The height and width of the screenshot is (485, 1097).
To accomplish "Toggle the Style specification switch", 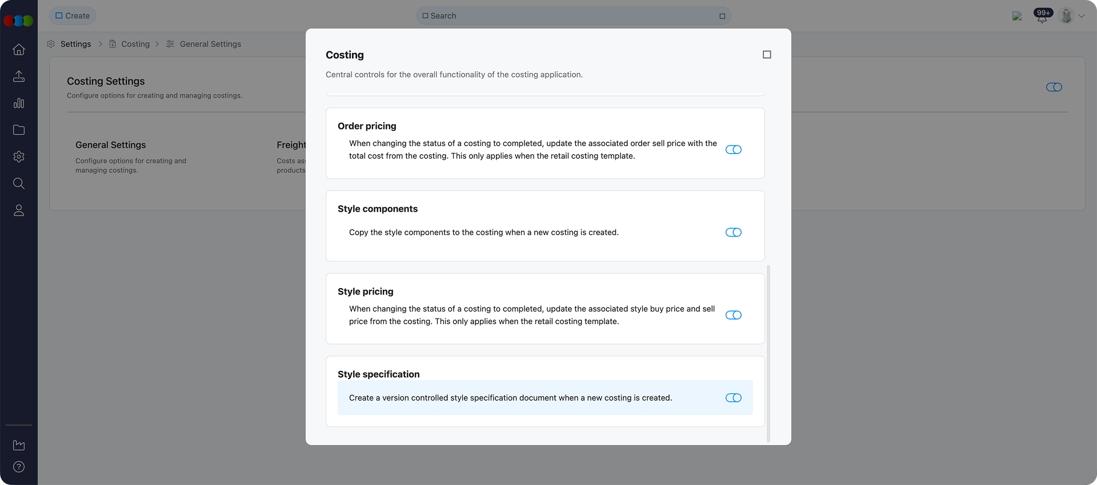I will coord(733,398).
